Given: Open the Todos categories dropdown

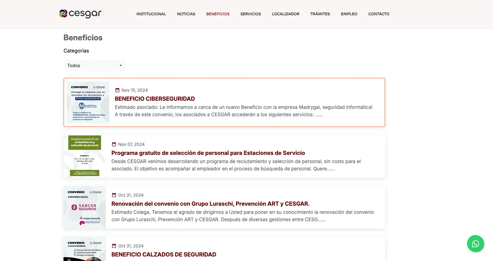Looking at the screenshot, I should (94, 65).
